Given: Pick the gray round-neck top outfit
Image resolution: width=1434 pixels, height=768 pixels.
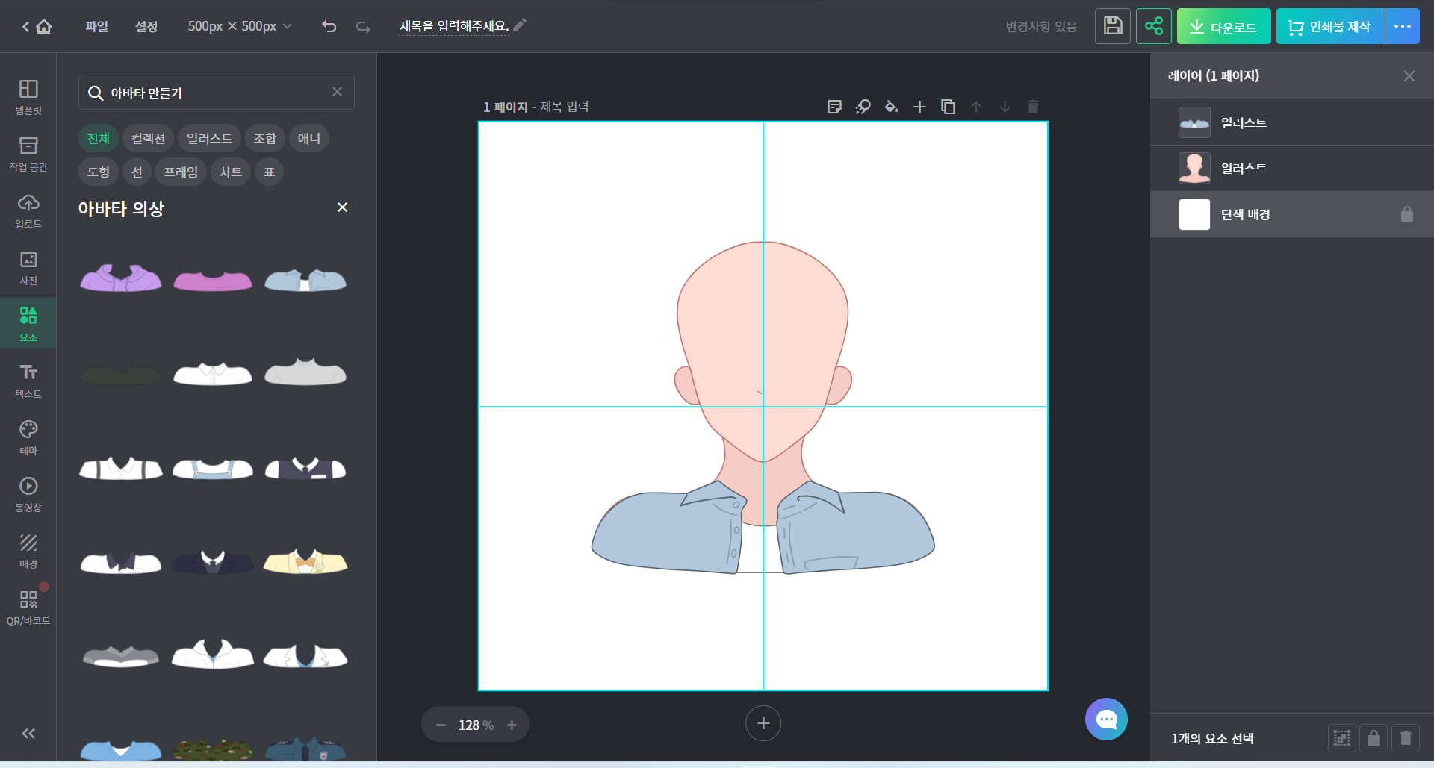Looking at the screenshot, I should [x=305, y=372].
